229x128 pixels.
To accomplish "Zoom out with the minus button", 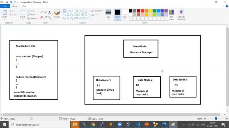I will 205,118.
